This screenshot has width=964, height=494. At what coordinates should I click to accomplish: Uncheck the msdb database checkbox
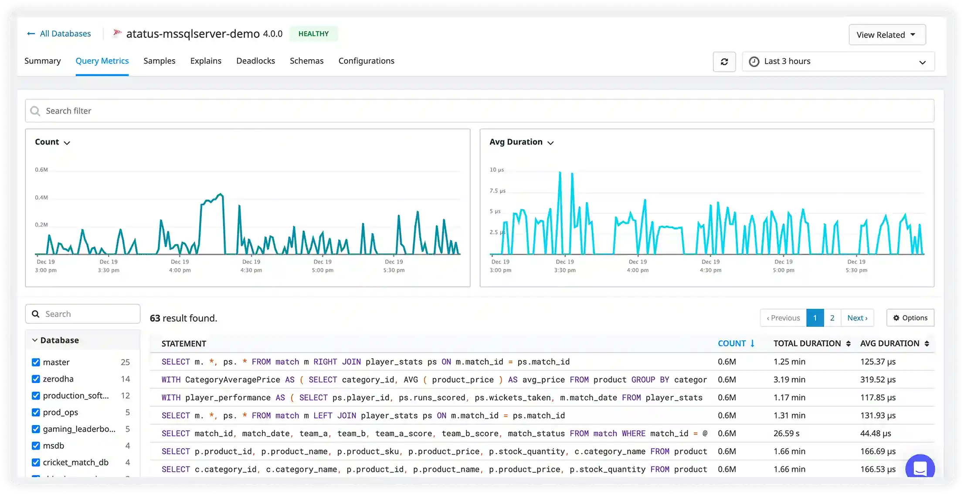[35, 446]
